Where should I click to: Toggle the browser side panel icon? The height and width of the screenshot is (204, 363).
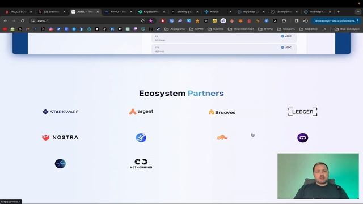[x=297, y=21]
